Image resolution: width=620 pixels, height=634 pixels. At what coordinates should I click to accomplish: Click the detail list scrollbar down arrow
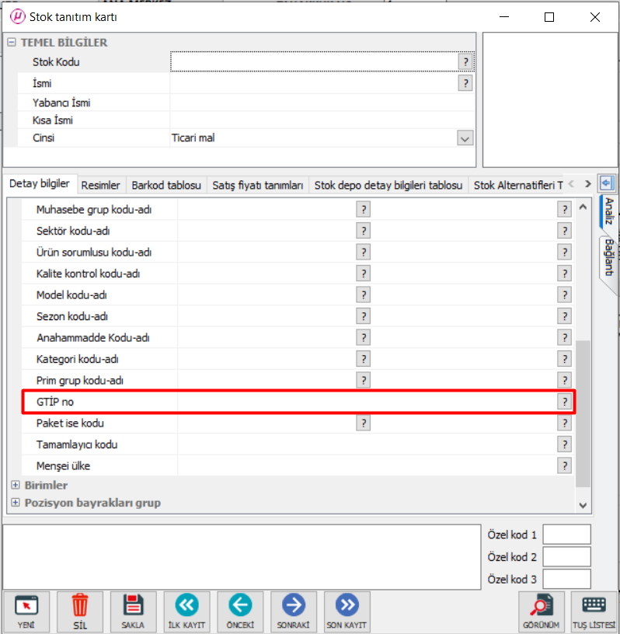point(583,505)
